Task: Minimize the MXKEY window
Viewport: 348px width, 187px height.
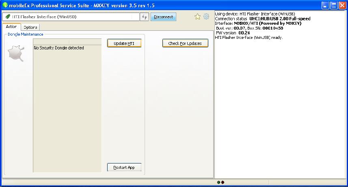Action: pos(325,5)
